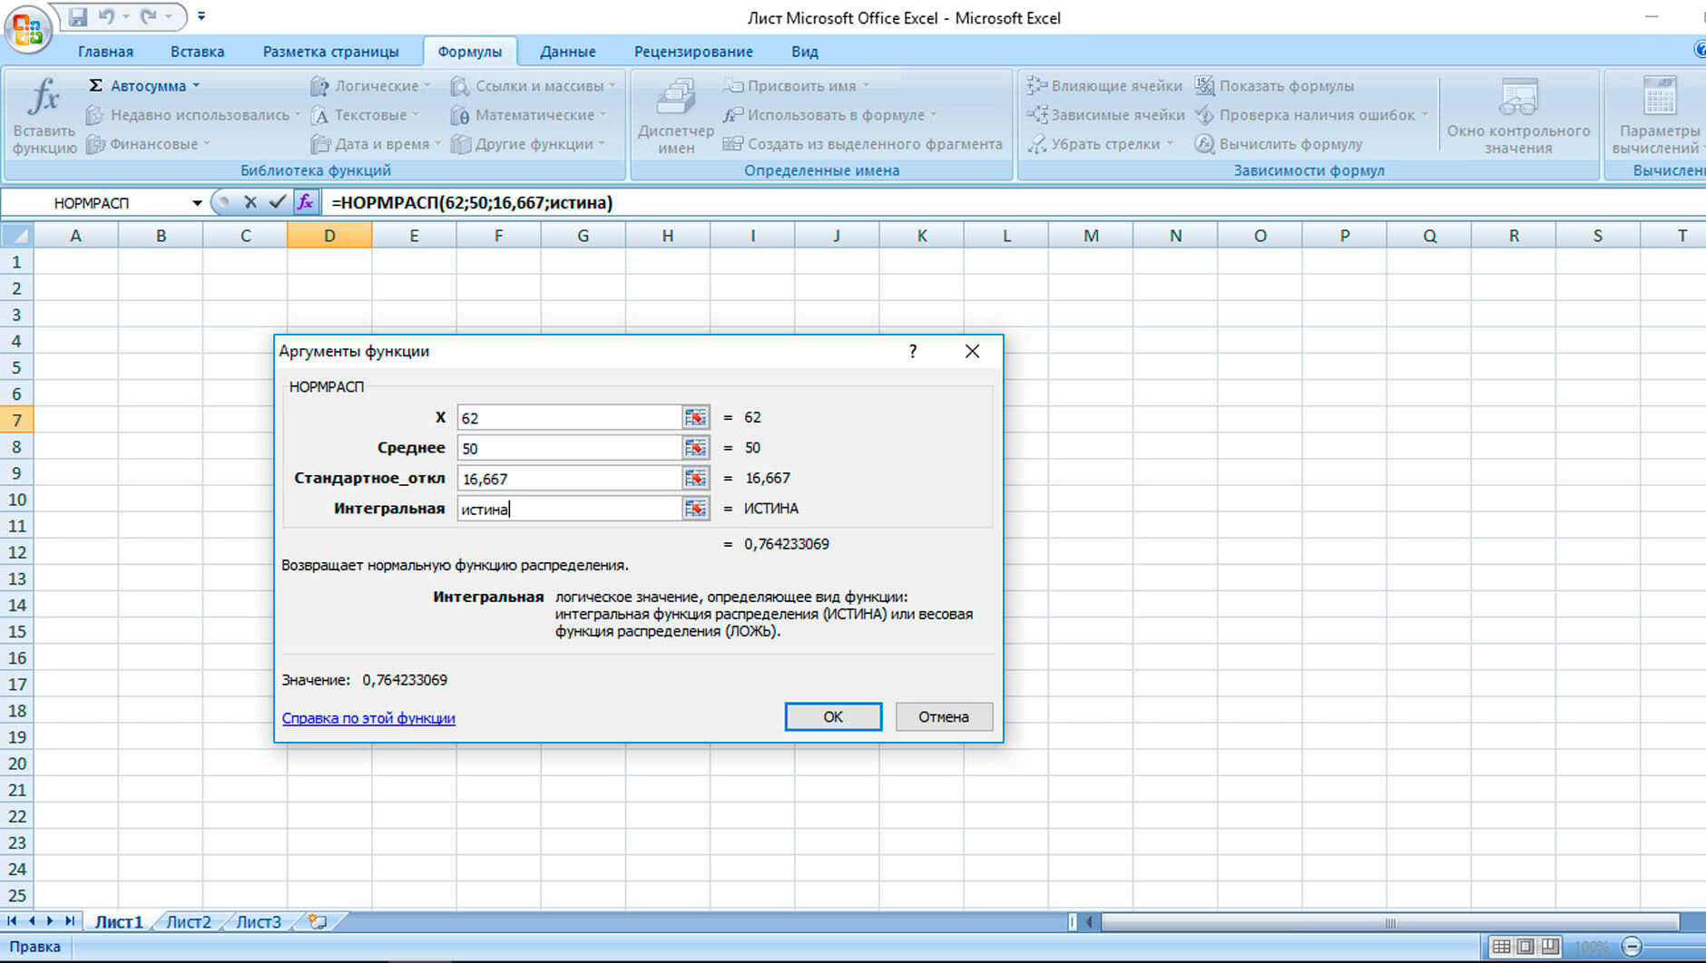The height and width of the screenshot is (963, 1706).
Task: Expand the Автосумма dropdown arrow
Action: pos(196,86)
